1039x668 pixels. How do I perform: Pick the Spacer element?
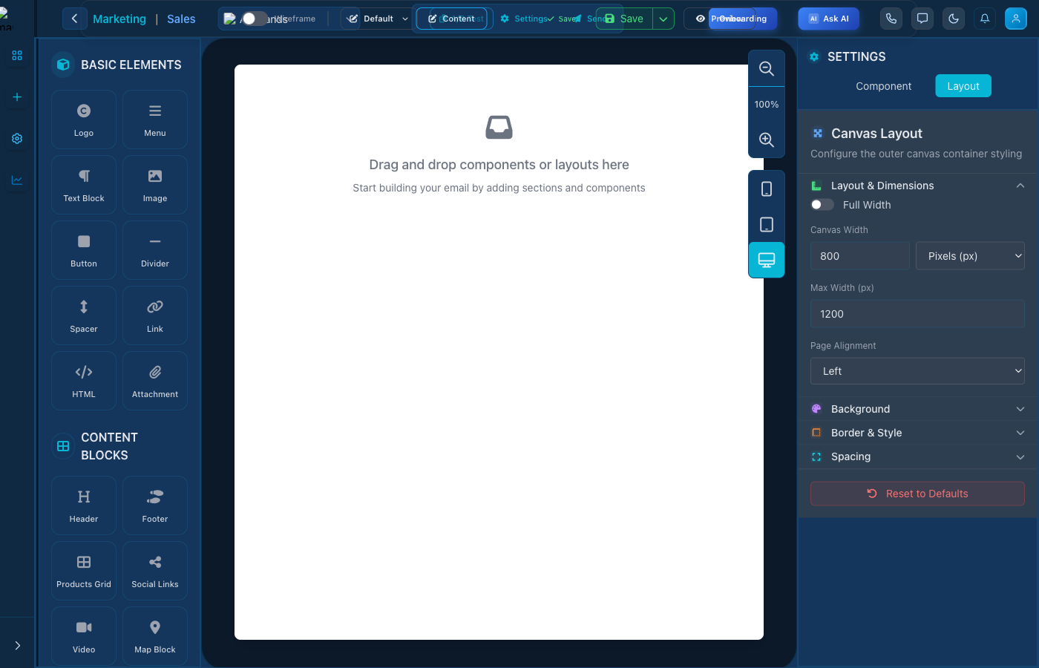point(84,315)
